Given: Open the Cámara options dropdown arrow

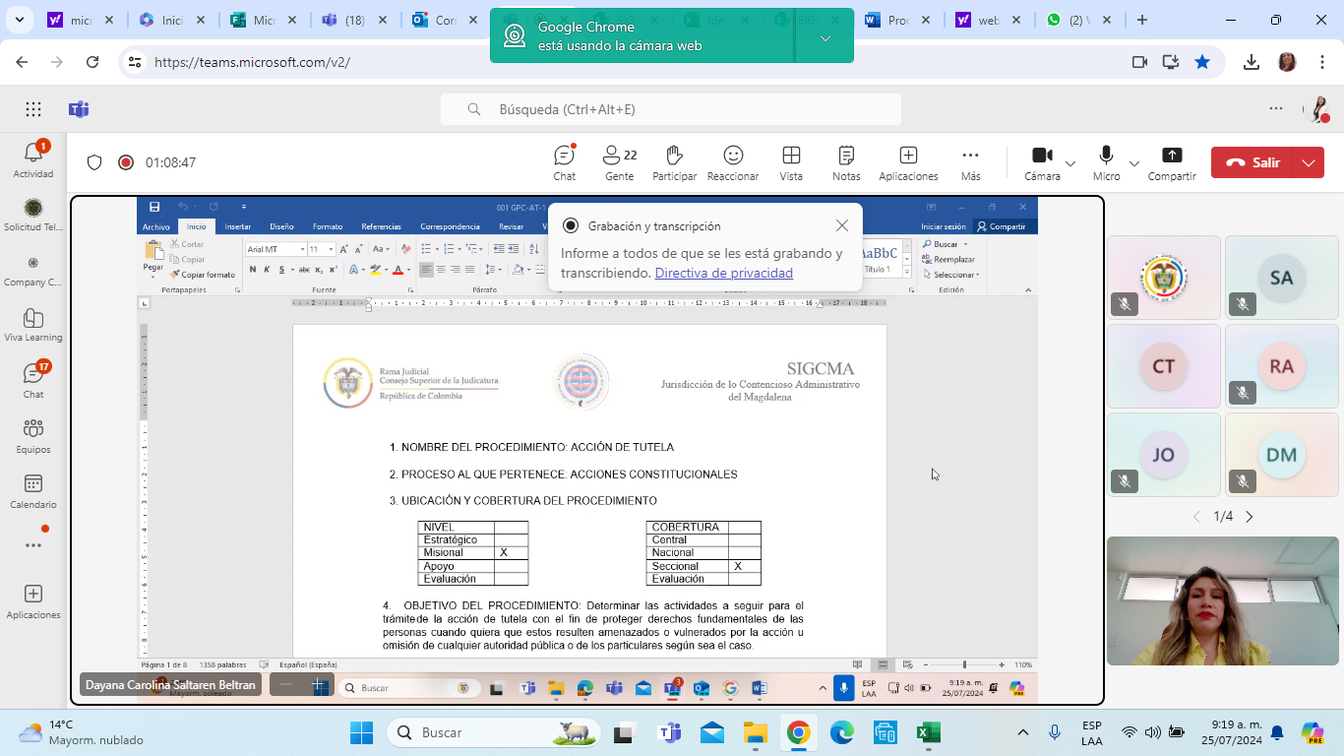Looking at the screenshot, I should 1070,163.
